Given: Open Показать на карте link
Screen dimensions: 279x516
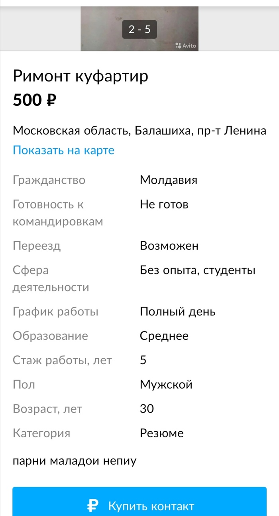Looking at the screenshot, I should pyautogui.click(x=63, y=150).
